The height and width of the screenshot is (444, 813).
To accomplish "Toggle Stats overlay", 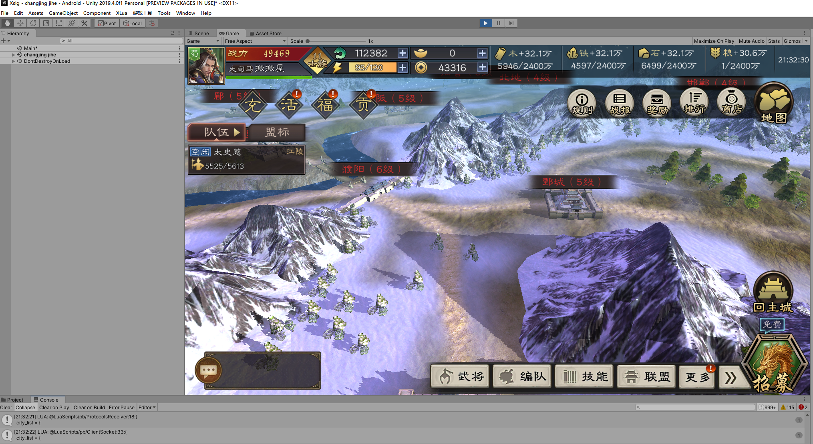I will [774, 41].
